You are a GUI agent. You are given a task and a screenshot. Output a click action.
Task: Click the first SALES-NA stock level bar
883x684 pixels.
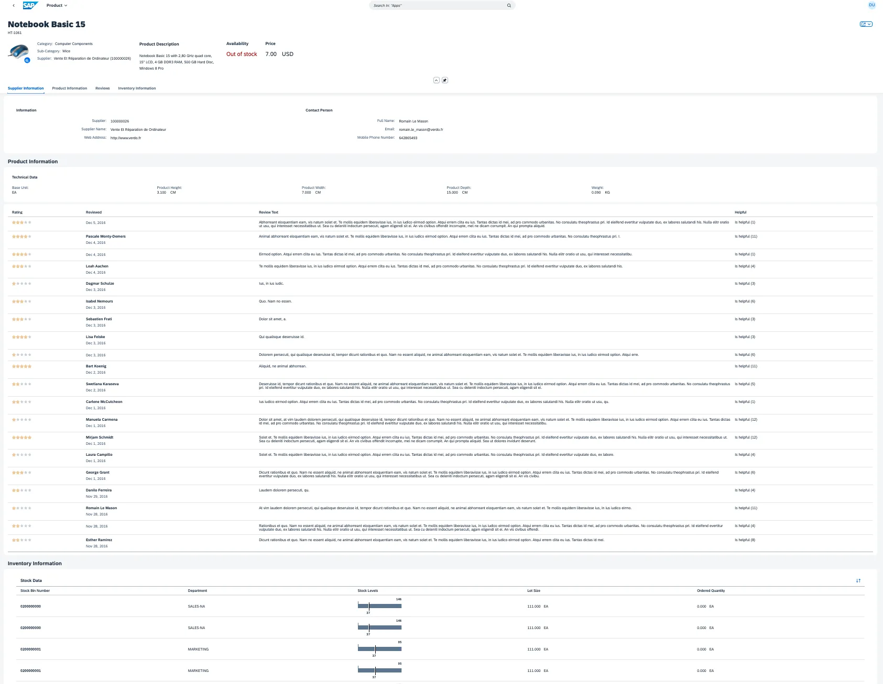click(x=379, y=606)
